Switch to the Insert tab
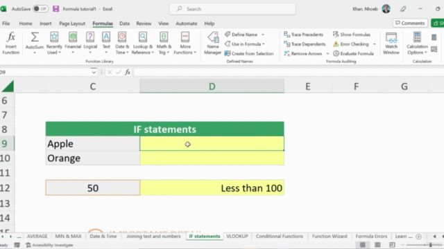This screenshot has height=249, width=444. 46,24
